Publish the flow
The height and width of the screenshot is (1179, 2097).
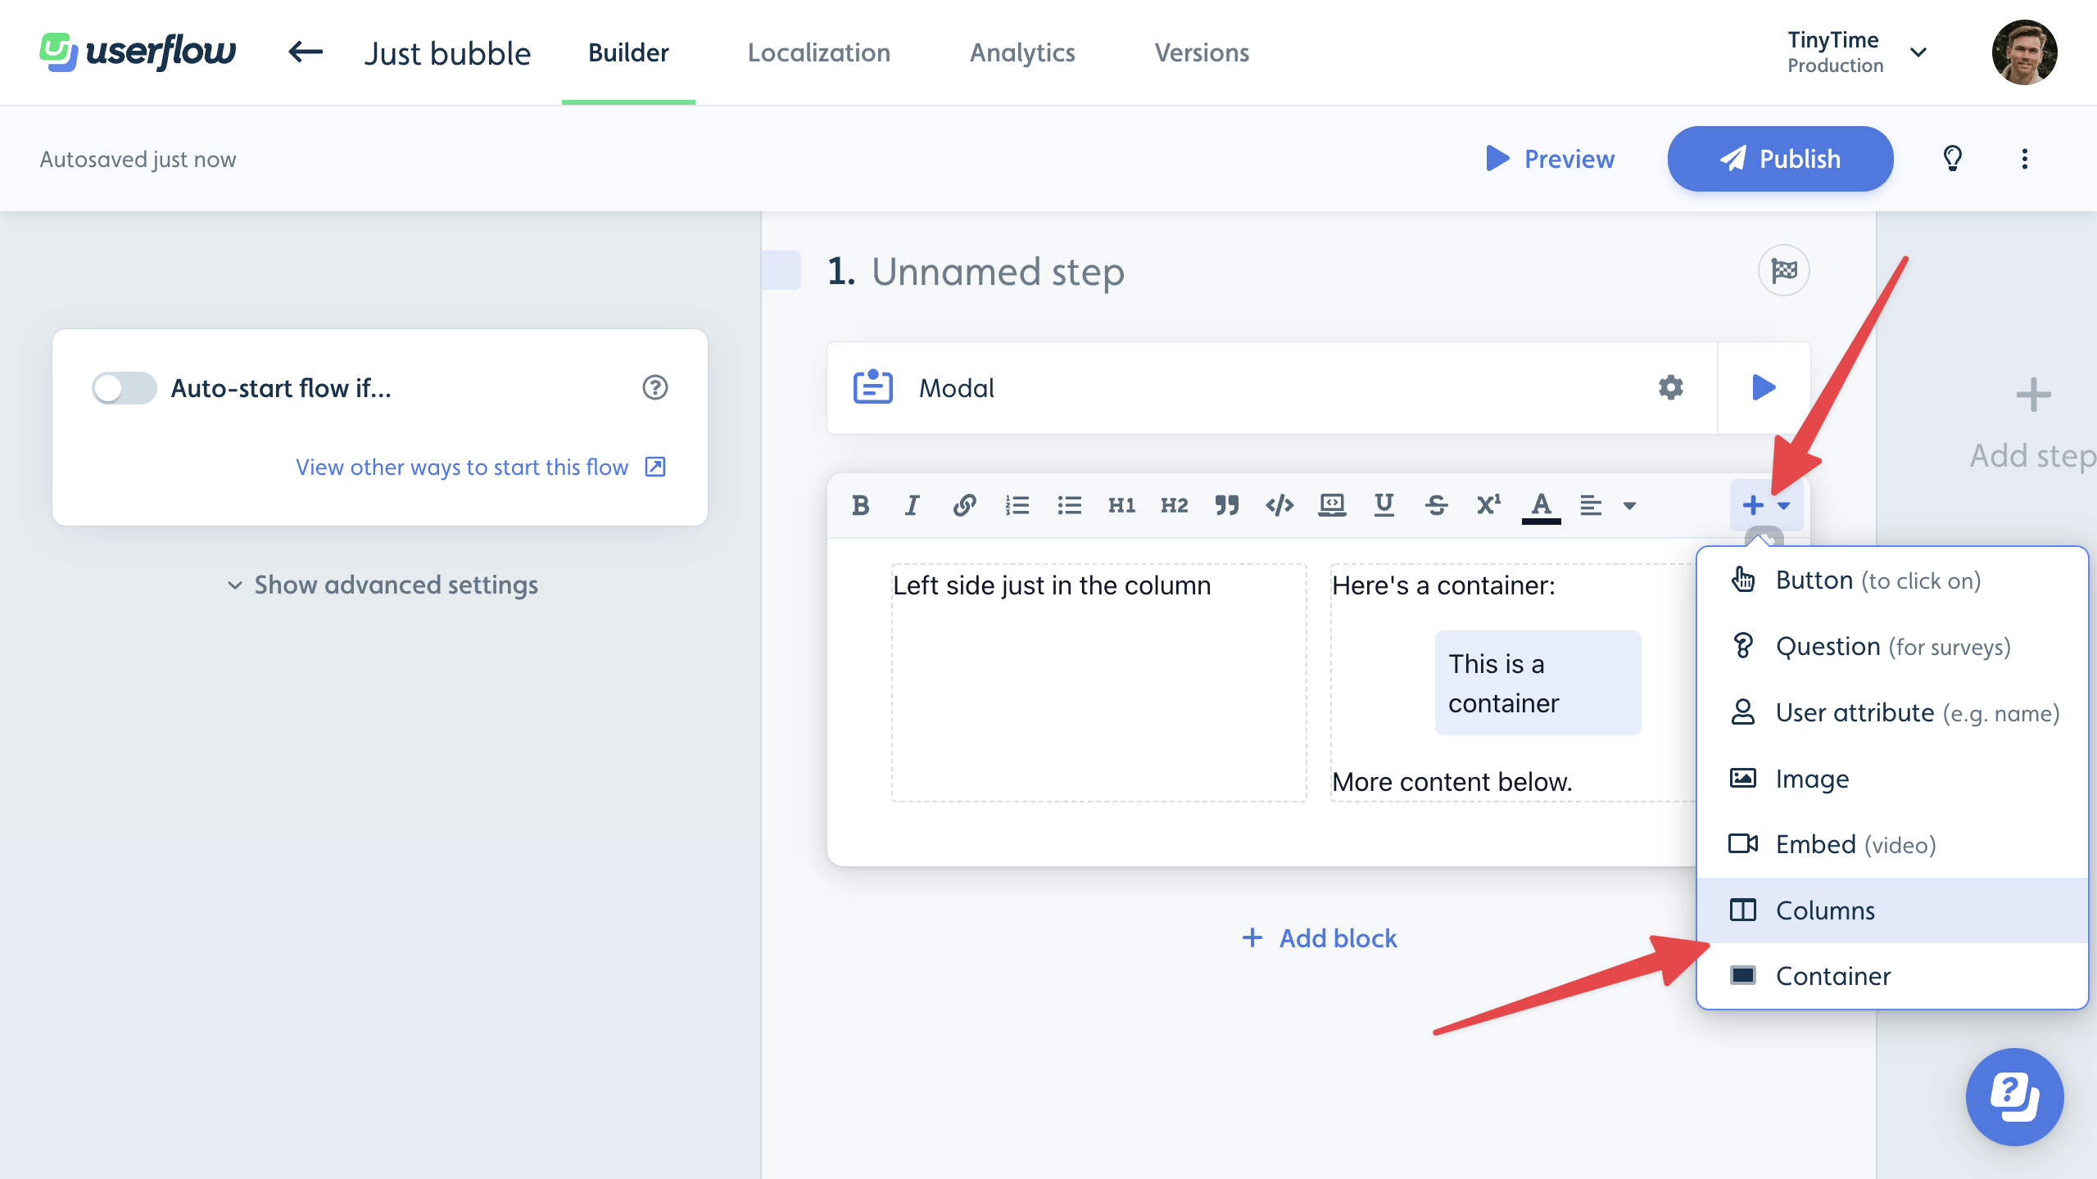[1780, 158]
